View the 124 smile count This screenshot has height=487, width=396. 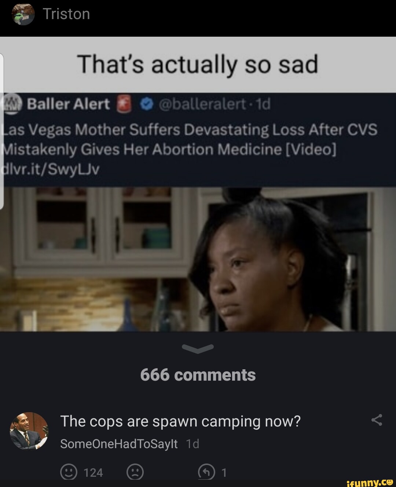pyautogui.click(x=93, y=473)
